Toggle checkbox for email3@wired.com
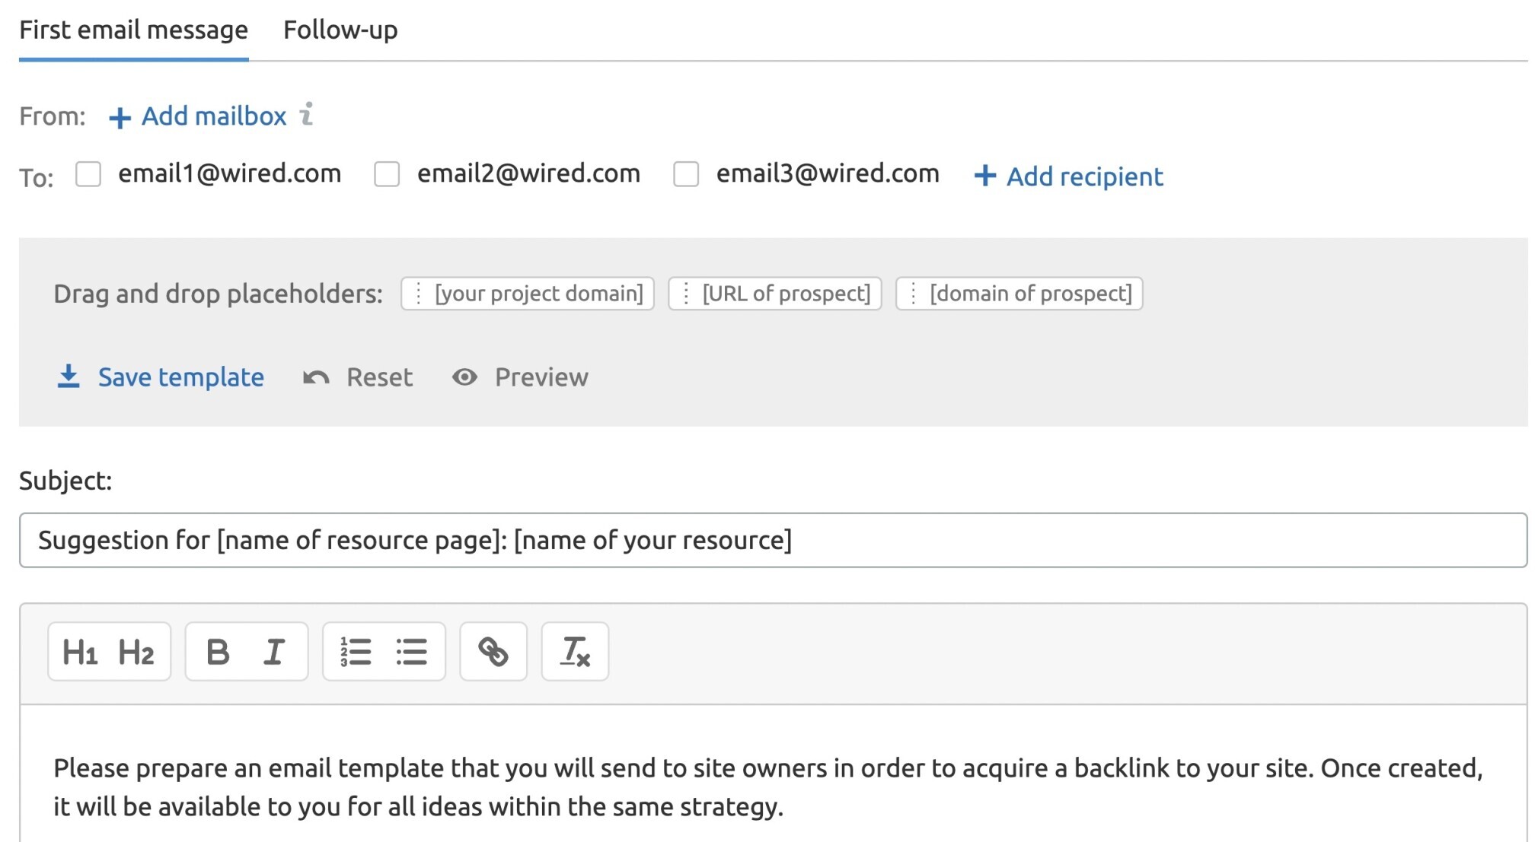 (x=686, y=173)
